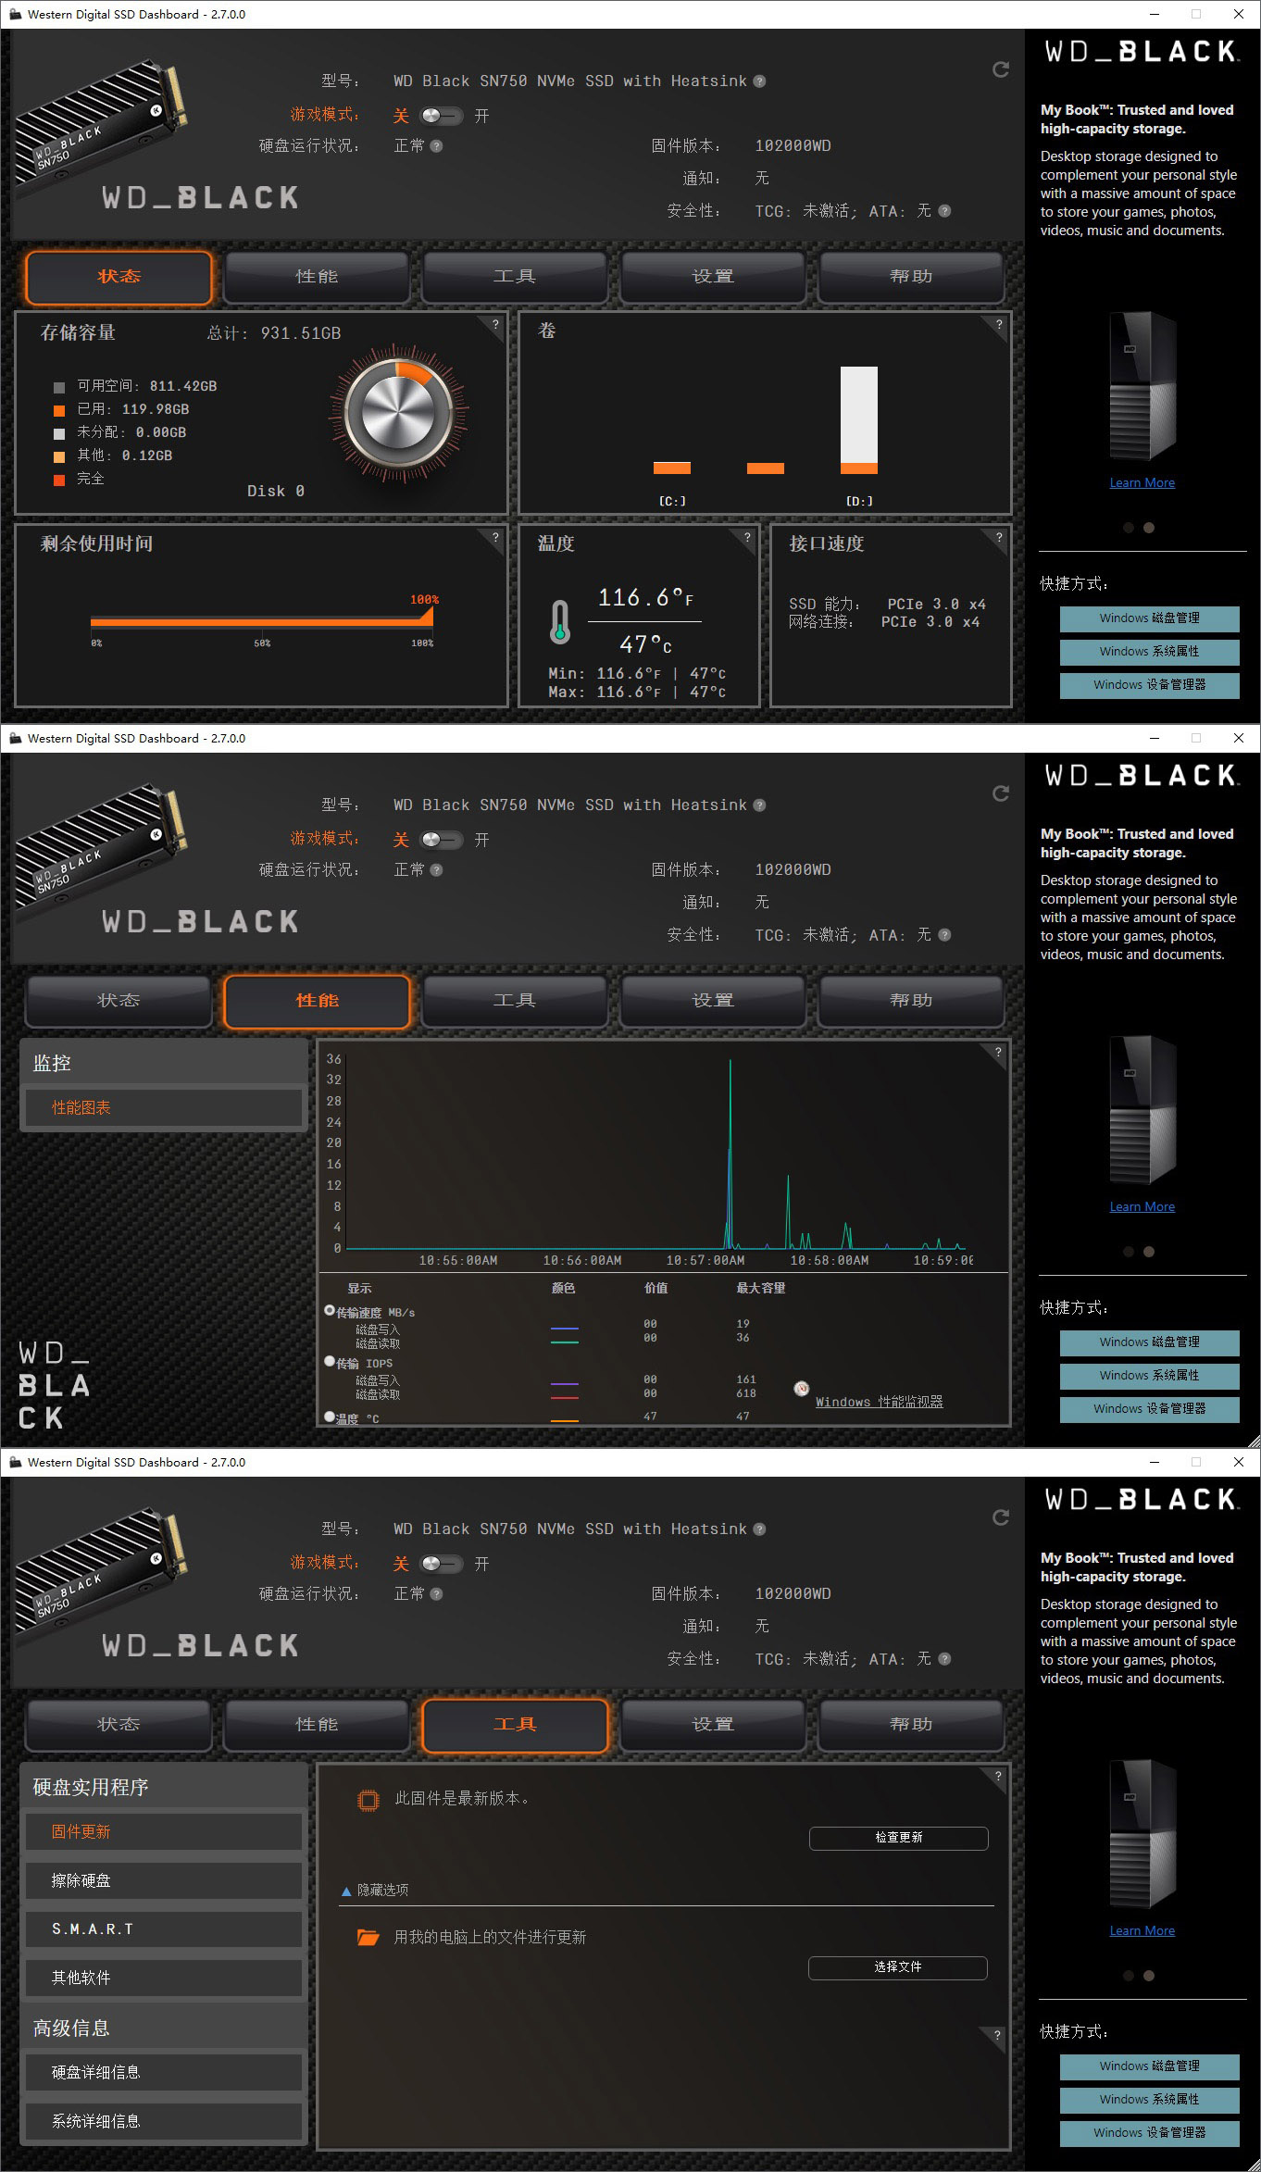The height and width of the screenshot is (2172, 1261).
Task: Select 温度 °C radio button
Action: [330, 1417]
